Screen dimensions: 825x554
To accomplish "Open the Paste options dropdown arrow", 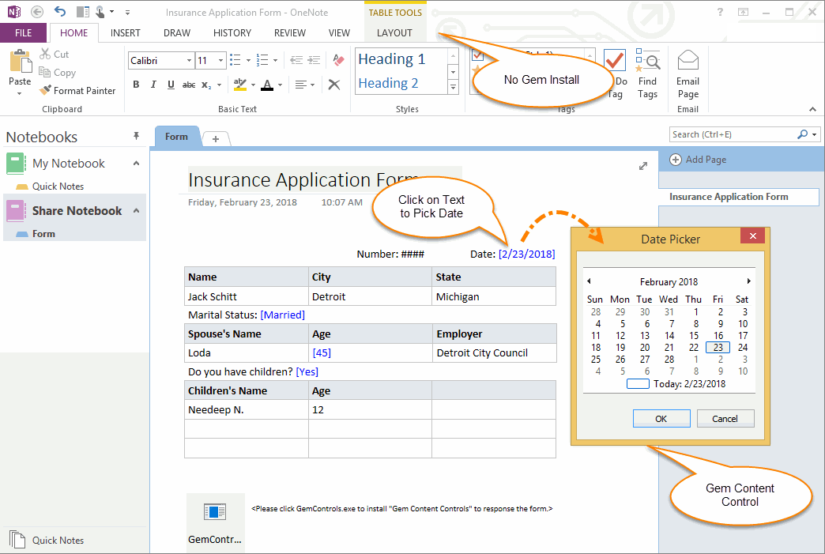I will click(x=20, y=93).
